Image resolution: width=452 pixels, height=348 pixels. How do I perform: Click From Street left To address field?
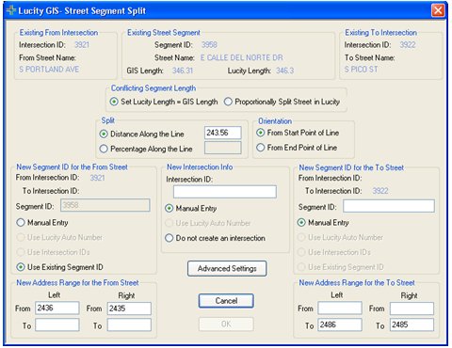(57, 324)
